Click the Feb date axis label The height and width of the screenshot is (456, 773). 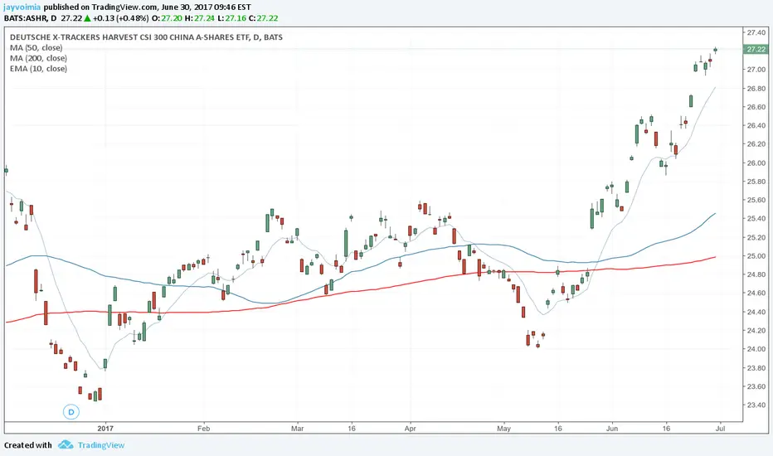[203, 429]
